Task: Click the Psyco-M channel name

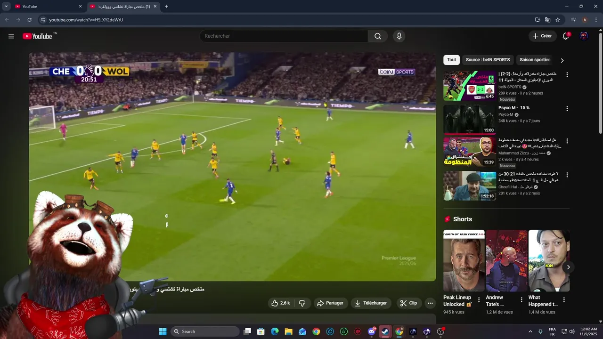Action: (x=505, y=114)
